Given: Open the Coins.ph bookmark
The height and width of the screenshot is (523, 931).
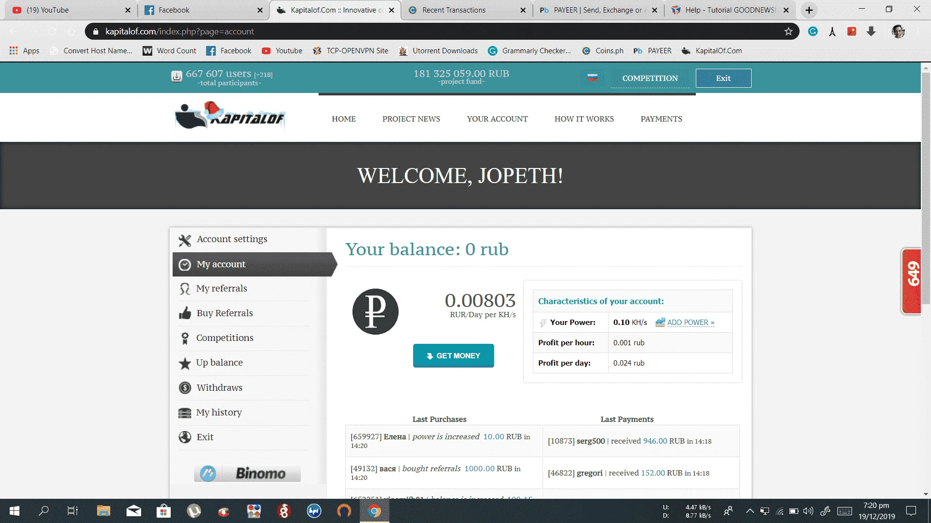Looking at the screenshot, I should point(603,51).
